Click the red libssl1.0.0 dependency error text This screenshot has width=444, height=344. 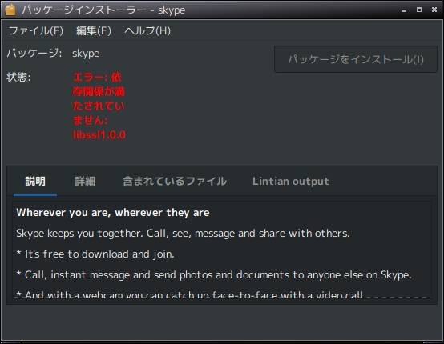point(99,135)
